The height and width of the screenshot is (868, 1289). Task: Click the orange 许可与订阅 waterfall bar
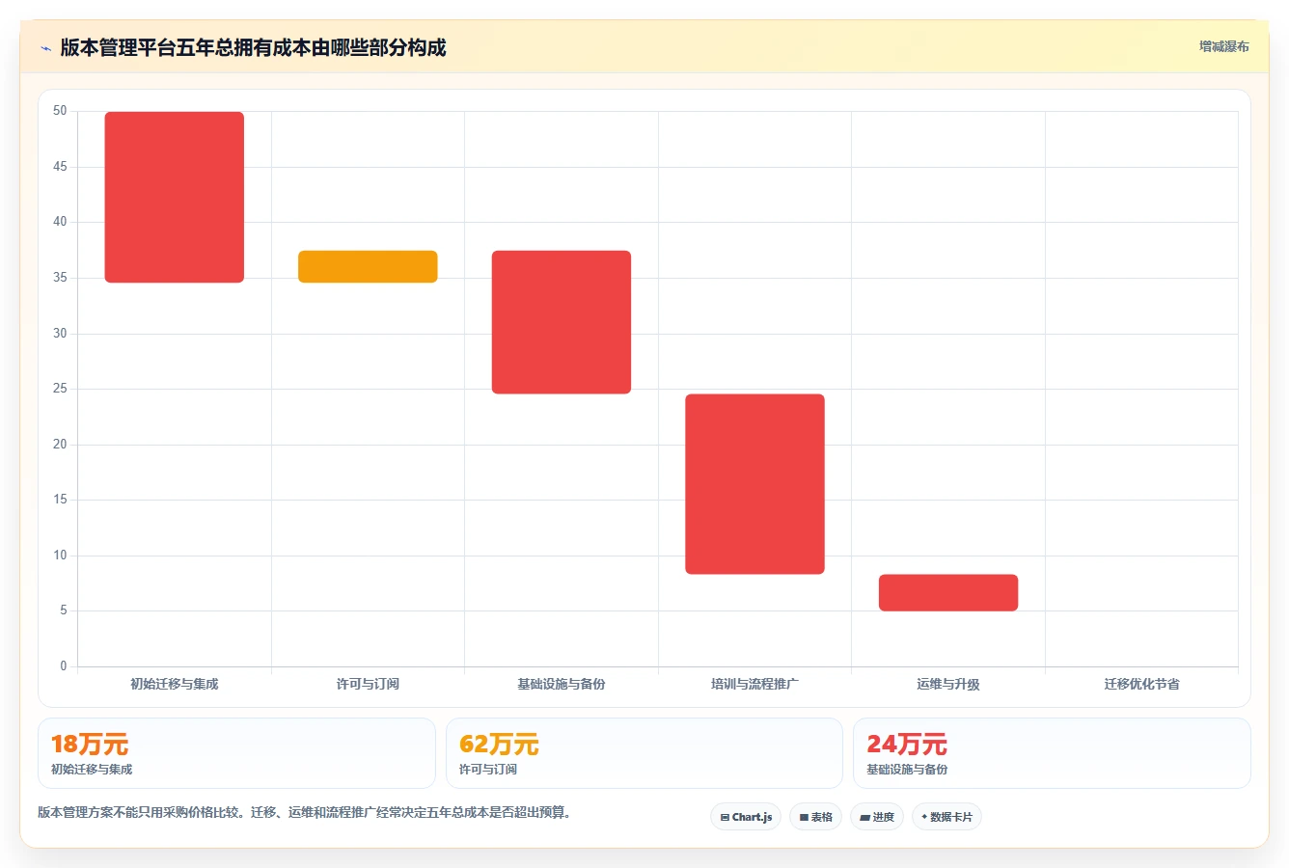tap(368, 266)
